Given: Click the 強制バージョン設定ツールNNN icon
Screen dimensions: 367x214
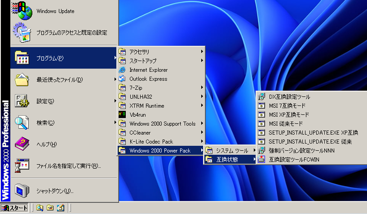Looking at the screenshot, I should point(261,150).
